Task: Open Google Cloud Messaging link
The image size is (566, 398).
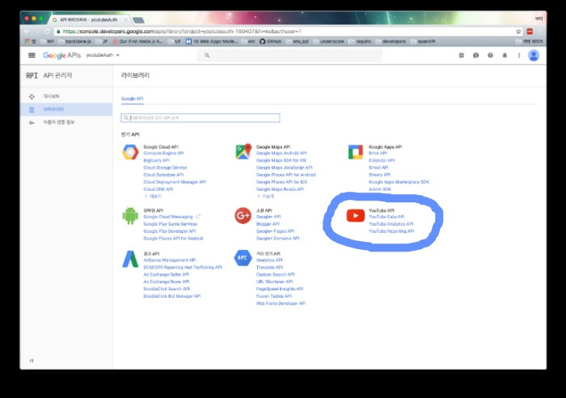Action: coord(168,217)
